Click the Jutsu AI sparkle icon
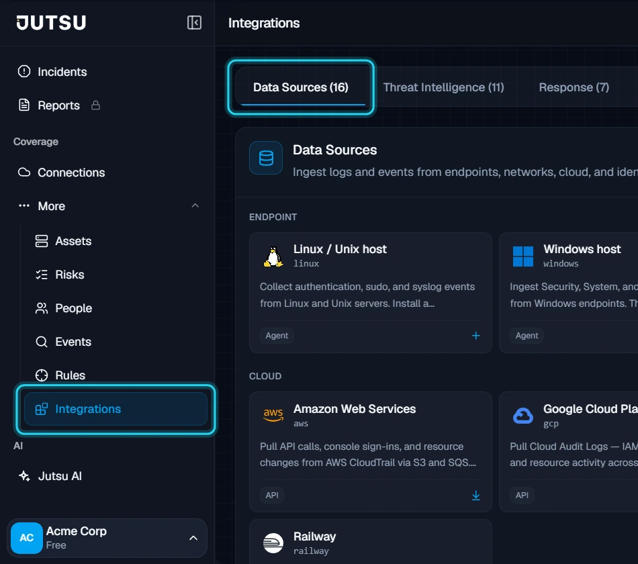Image resolution: width=638 pixels, height=564 pixels. (x=24, y=475)
